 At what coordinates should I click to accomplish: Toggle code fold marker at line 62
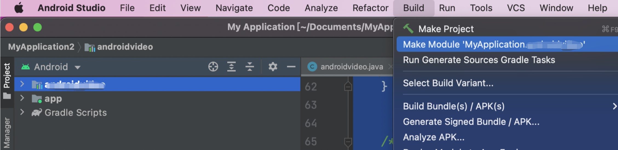348,86
